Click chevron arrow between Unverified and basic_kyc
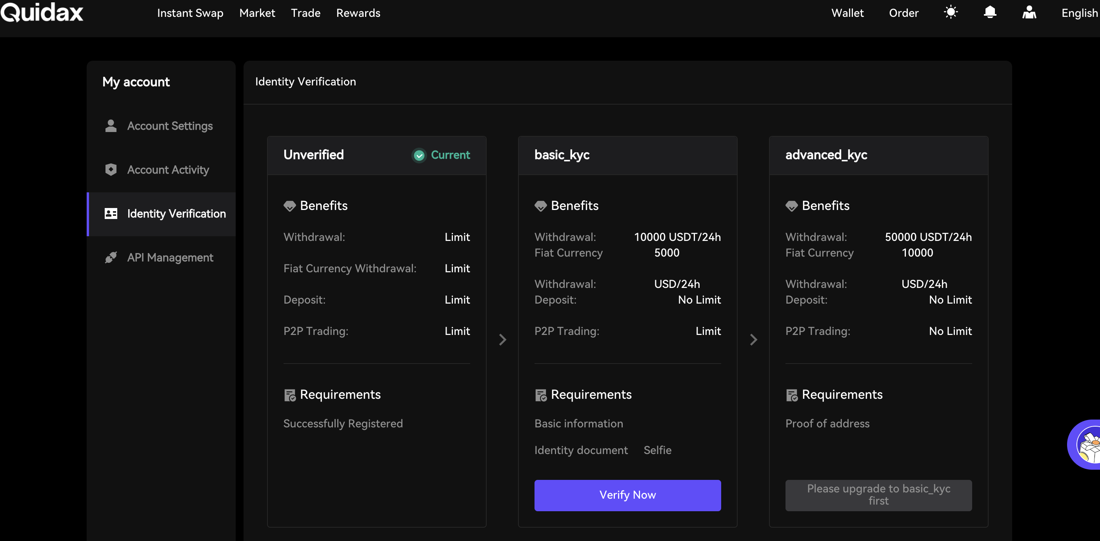Viewport: 1100px width, 541px height. (503, 340)
